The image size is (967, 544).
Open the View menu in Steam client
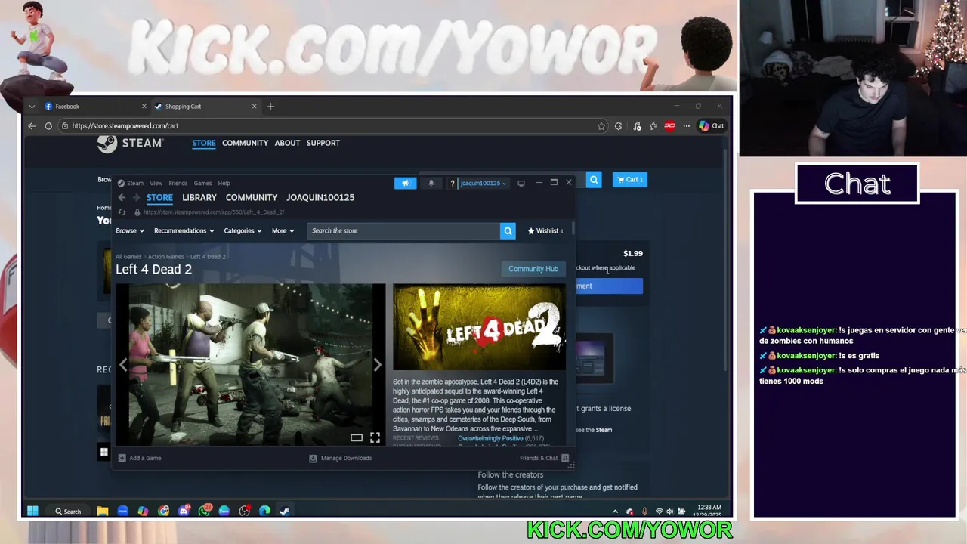tap(156, 183)
